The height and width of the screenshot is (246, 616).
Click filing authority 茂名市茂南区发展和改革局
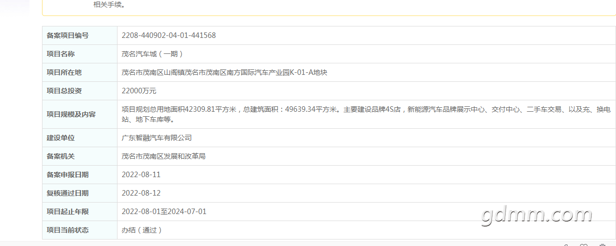pos(163,156)
